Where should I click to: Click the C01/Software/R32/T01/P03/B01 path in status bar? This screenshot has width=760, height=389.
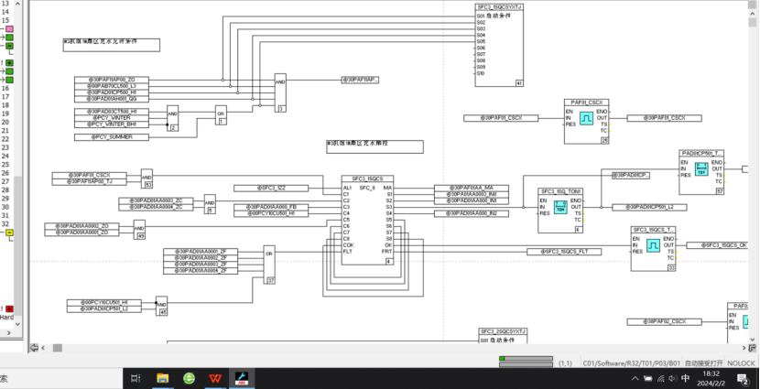pyautogui.click(x=631, y=363)
